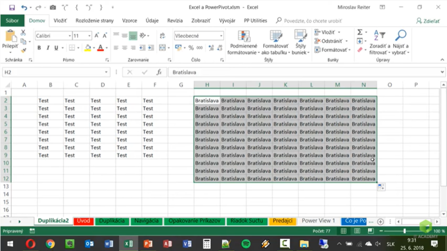Click the AutoSum sigma icon

(x=360, y=33)
